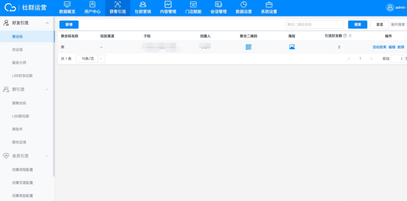Image resolution: width=407 pixels, height=201 pixels.
Task: Open the 数据运营 navigation icon
Action: click(x=243, y=5)
